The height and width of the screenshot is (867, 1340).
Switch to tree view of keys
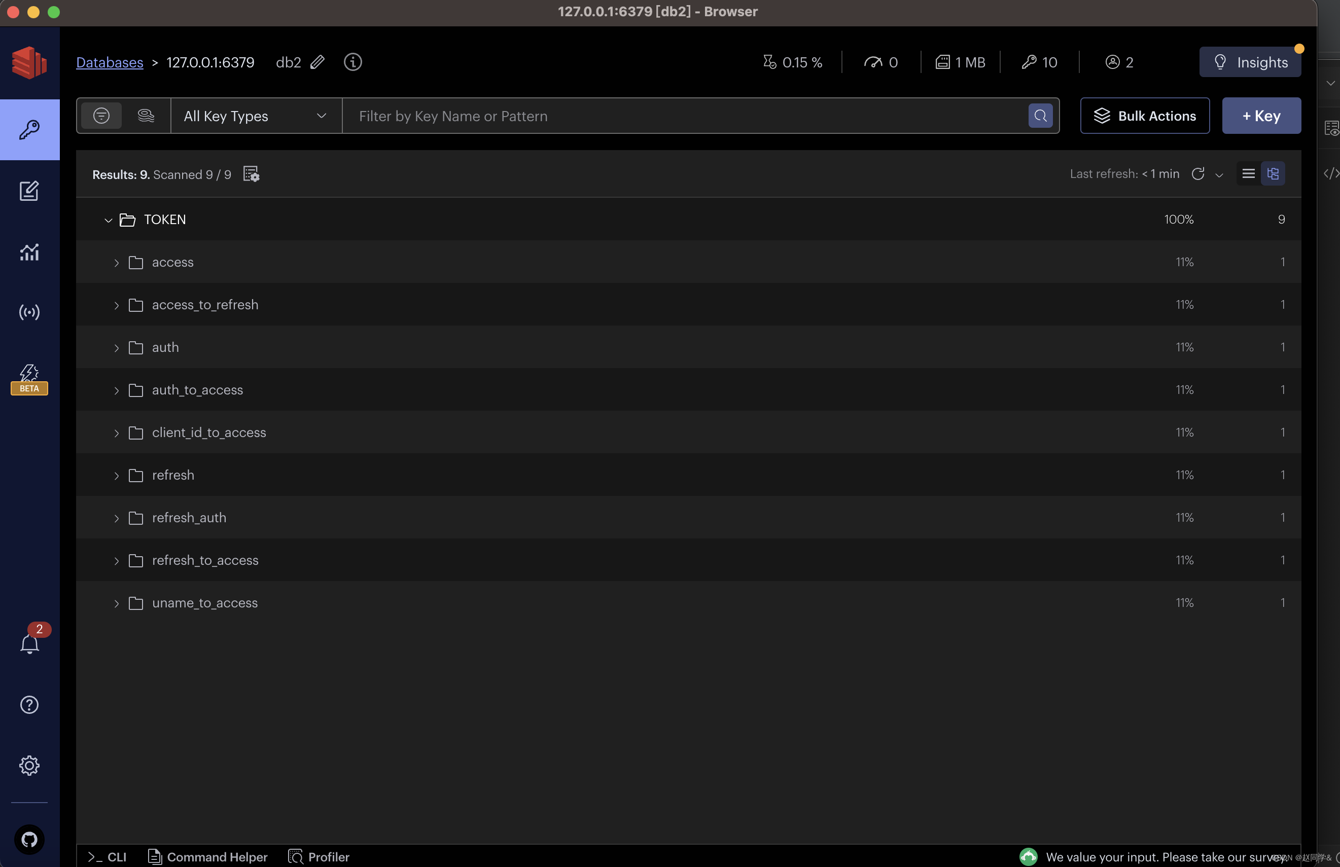[1273, 174]
